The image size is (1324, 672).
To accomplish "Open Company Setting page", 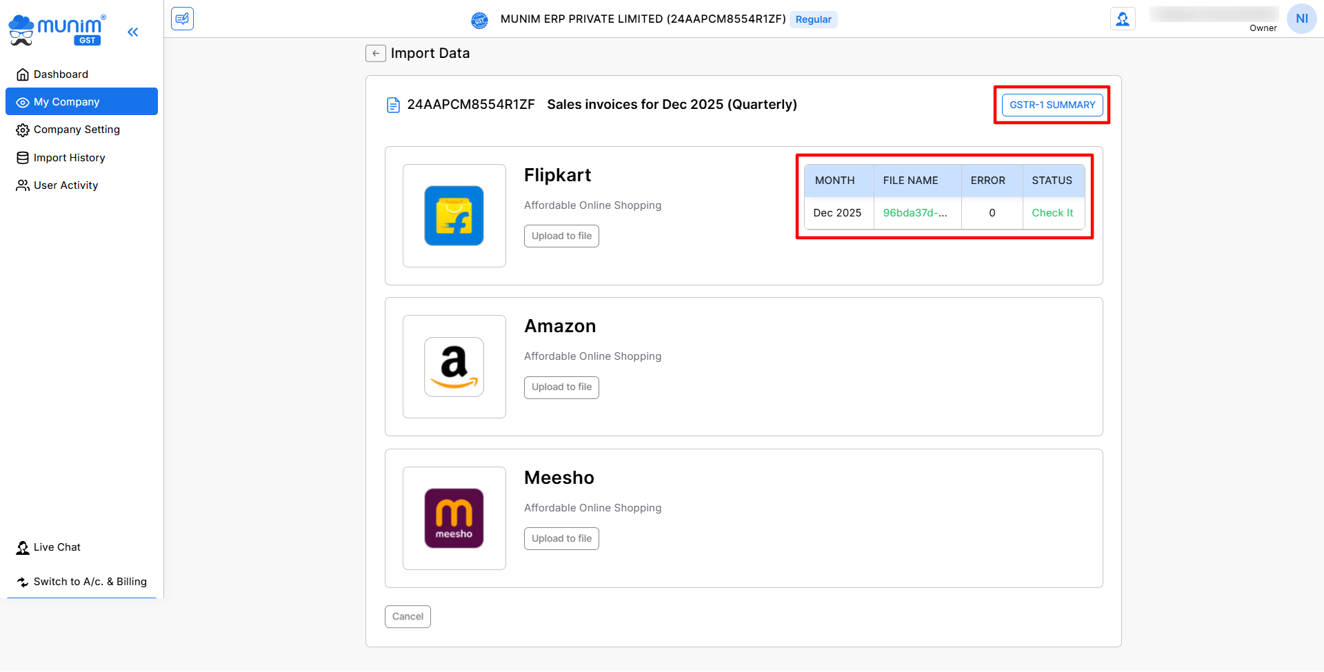I will 77,130.
